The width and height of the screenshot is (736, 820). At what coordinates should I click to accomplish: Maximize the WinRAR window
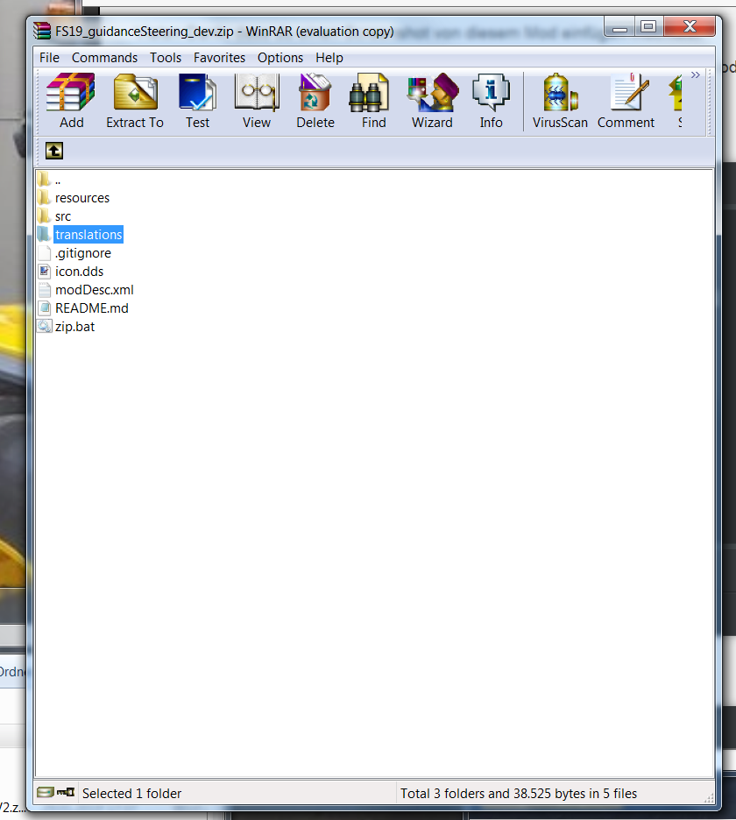[648, 26]
